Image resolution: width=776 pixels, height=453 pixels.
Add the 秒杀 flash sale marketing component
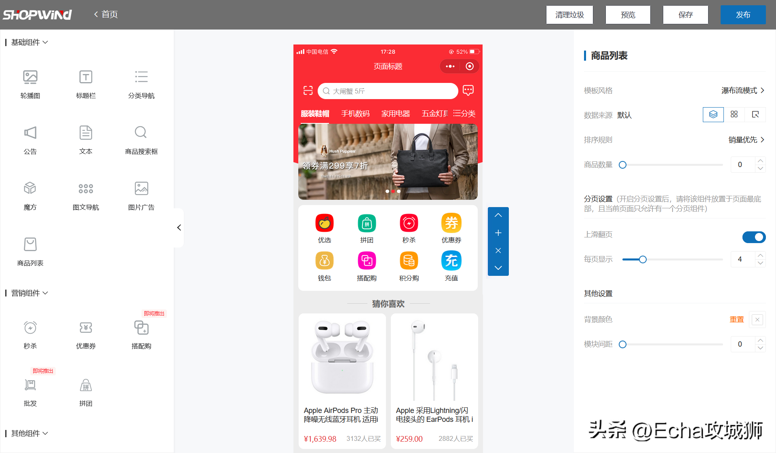coord(30,335)
